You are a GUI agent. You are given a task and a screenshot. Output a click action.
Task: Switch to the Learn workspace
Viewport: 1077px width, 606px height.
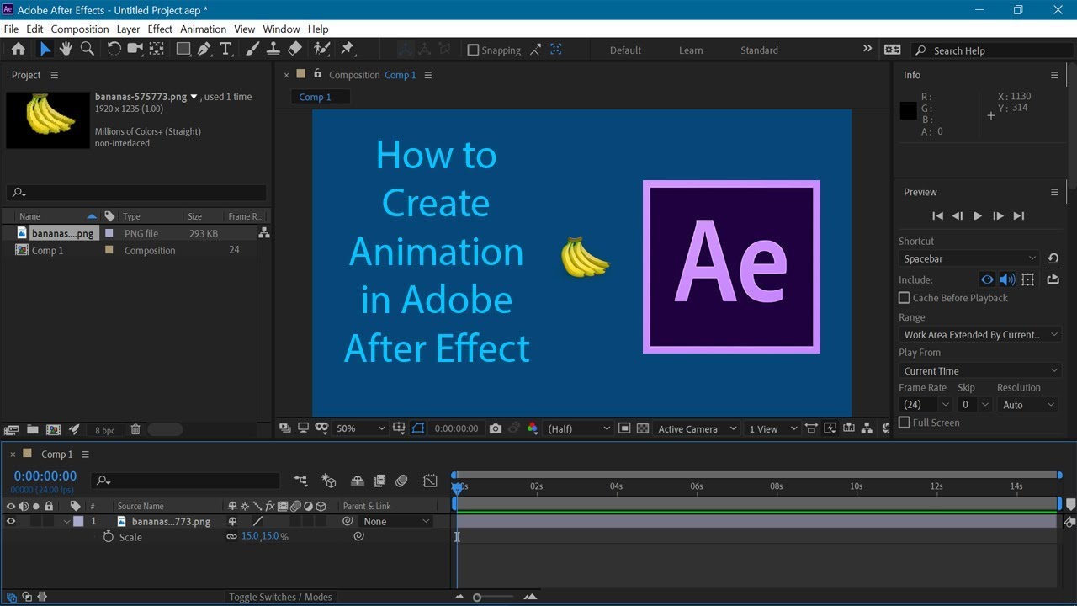pyautogui.click(x=691, y=50)
